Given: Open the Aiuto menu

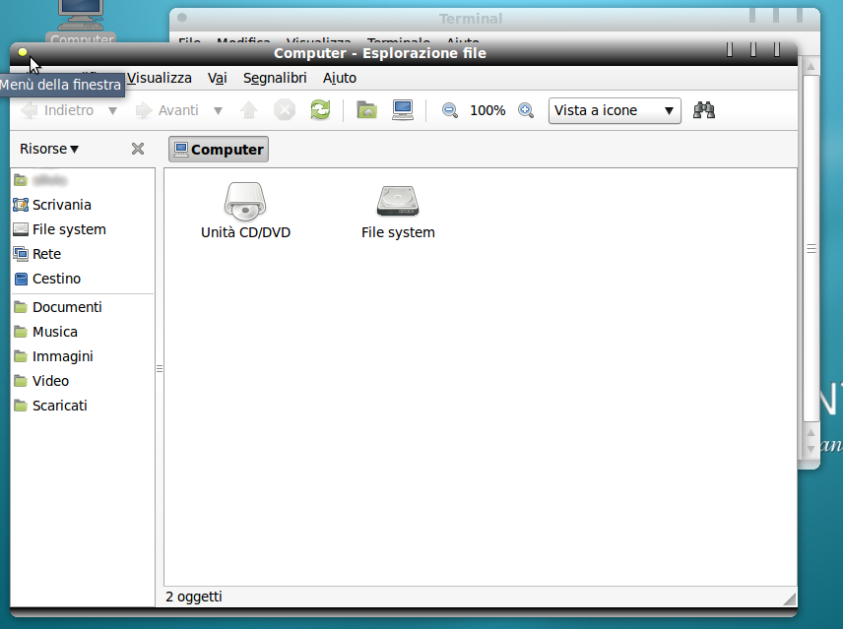Looking at the screenshot, I should [x=339, y=78].
